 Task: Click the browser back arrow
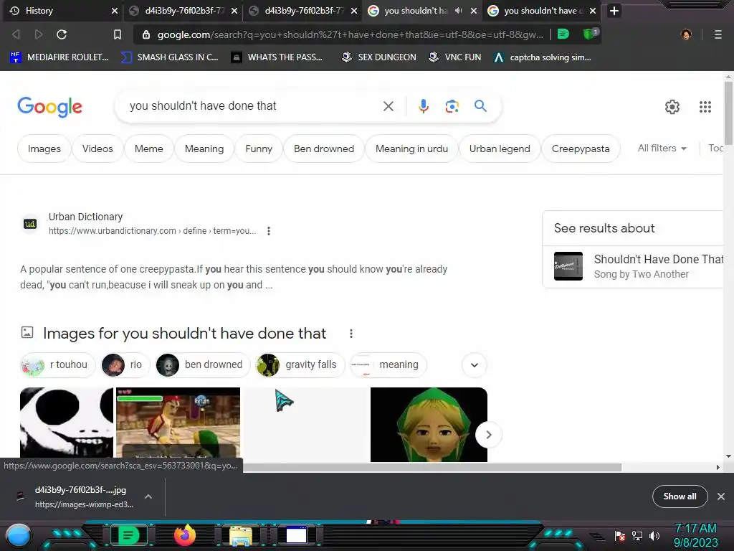tap(16, 34)
